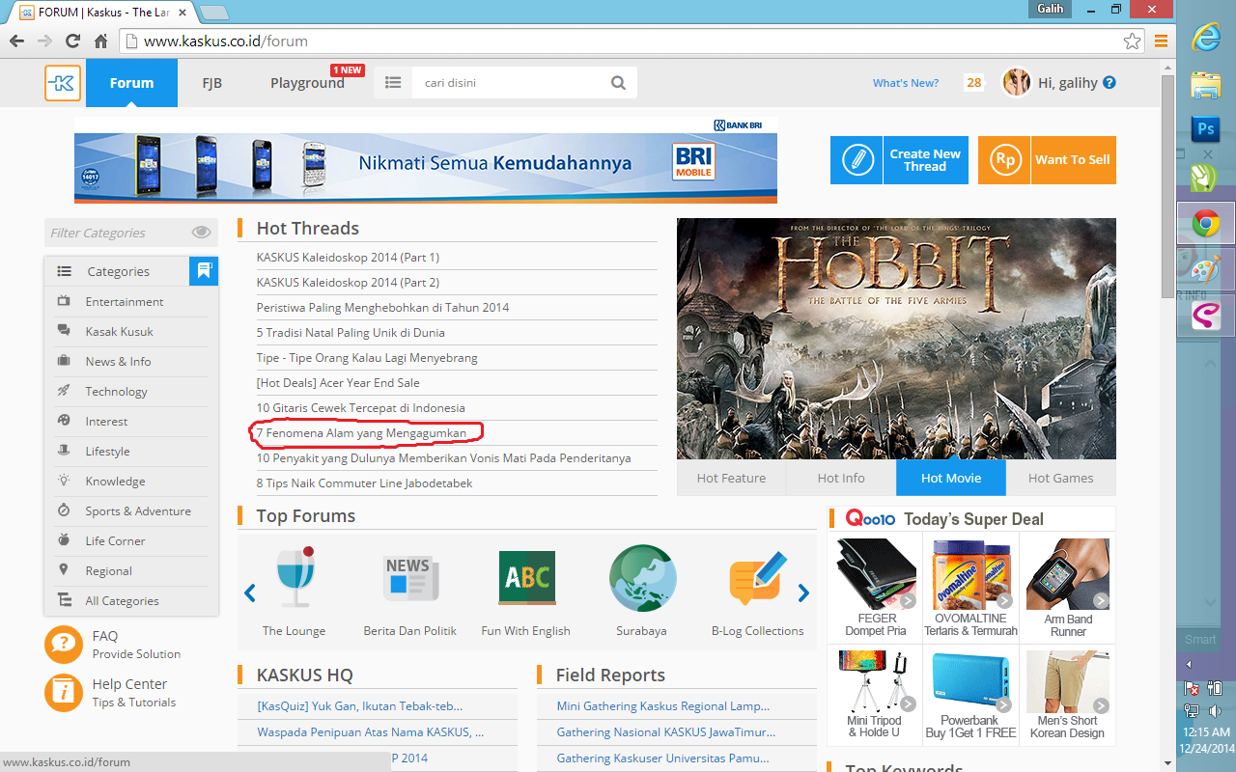
Task: Open B-Log Collections forum icon
Action: coord(758,578)
